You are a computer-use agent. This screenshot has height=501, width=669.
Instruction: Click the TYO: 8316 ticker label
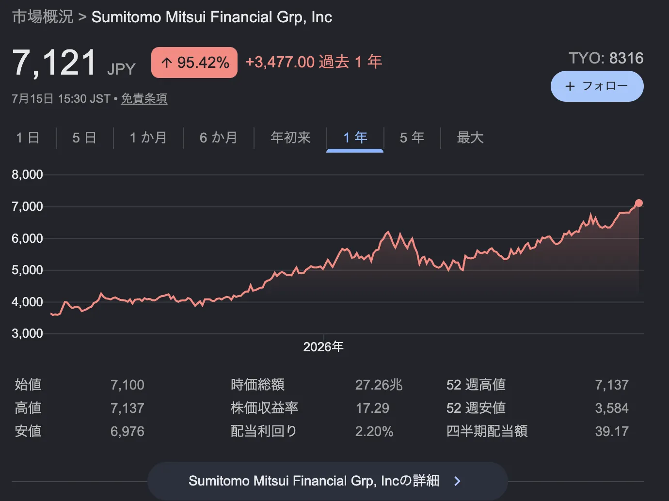606,58
